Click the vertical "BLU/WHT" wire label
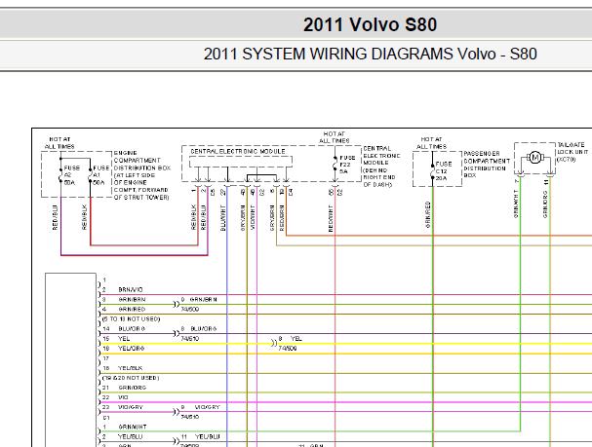The width and height of the screenshot is (592, 447). 223,218
